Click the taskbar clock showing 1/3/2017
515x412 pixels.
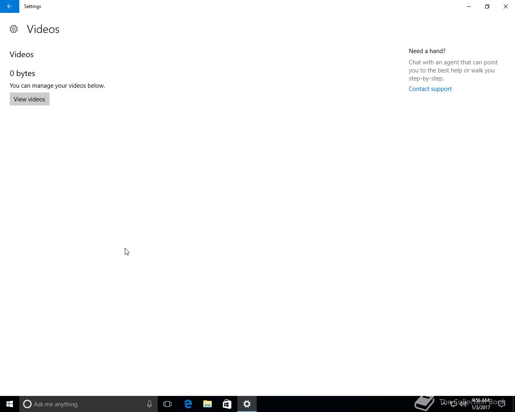coord(481,404)
